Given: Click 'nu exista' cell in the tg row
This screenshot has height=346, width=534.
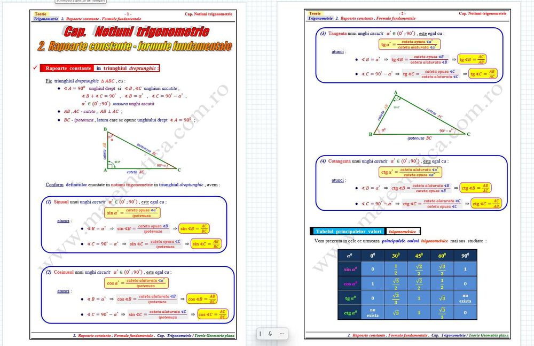Looking at the screenshot, I should 465,298.
